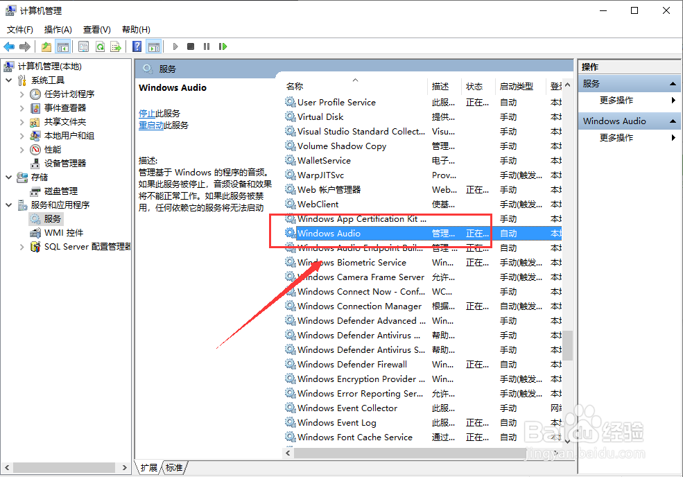This screenshot has width=683, height=477.
Task: Select the Windows Event Log service
Action: pyautogui.click(x=423, y=422)
